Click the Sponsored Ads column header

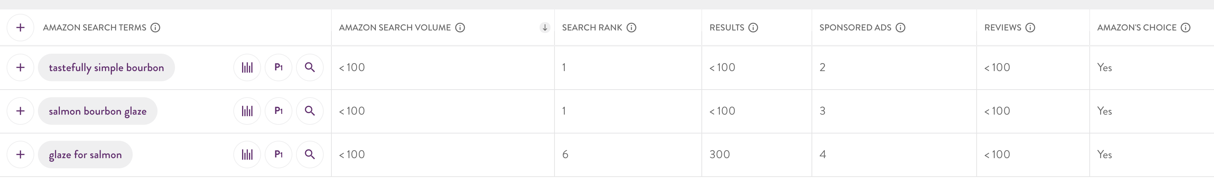coord(855,28)
